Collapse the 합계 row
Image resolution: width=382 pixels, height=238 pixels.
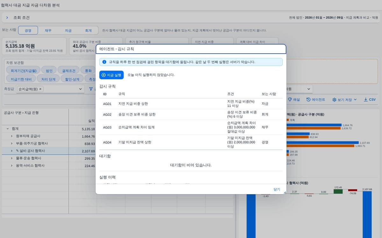click(x=7, y=129)
